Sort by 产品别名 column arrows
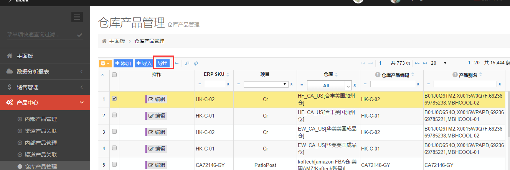510x170 pixels. (480, 75)
